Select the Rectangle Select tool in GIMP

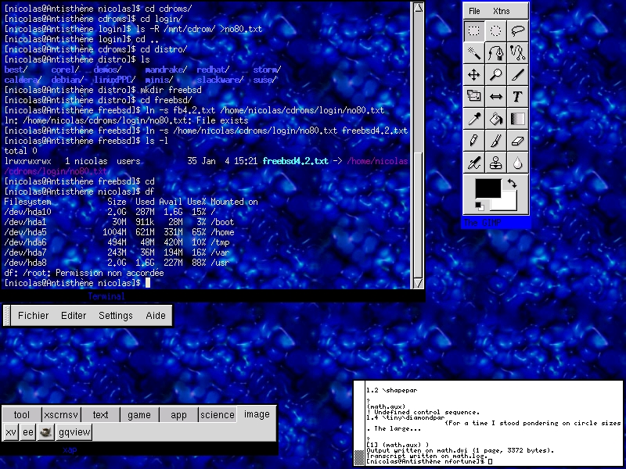tap(473, 31)
